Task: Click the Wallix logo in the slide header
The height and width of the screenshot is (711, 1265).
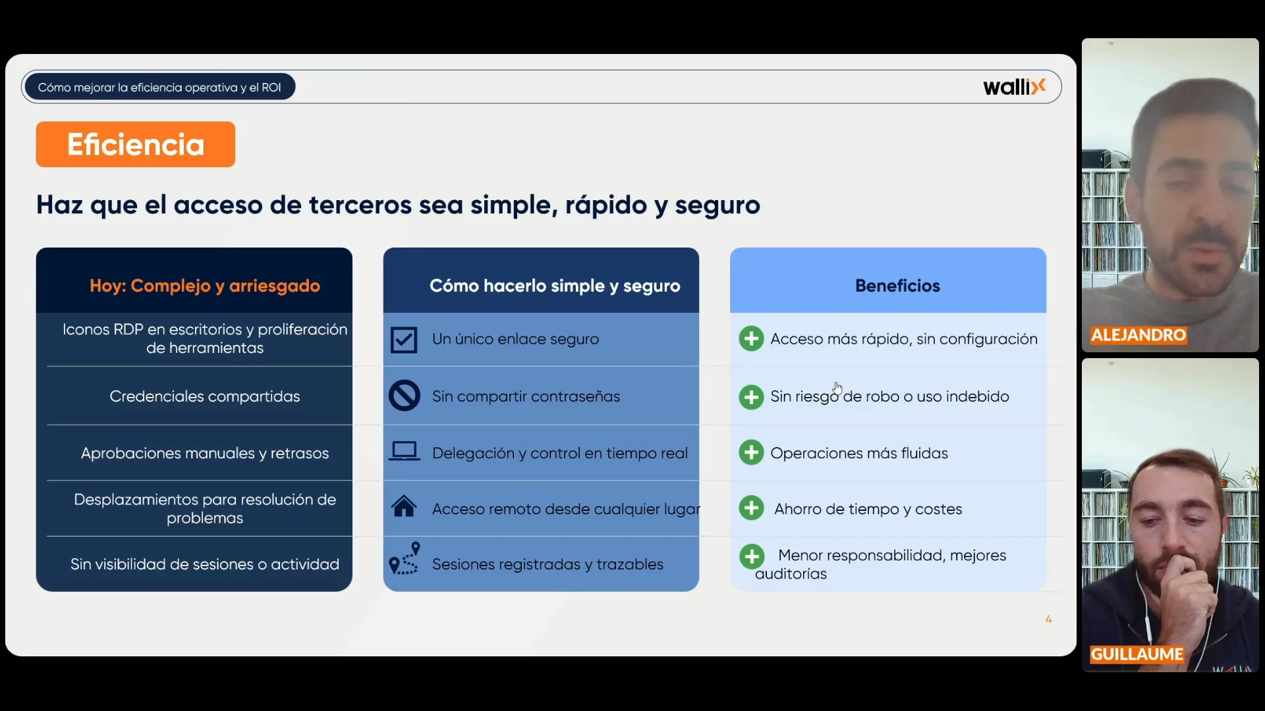Action: (x=1014, y=87)
